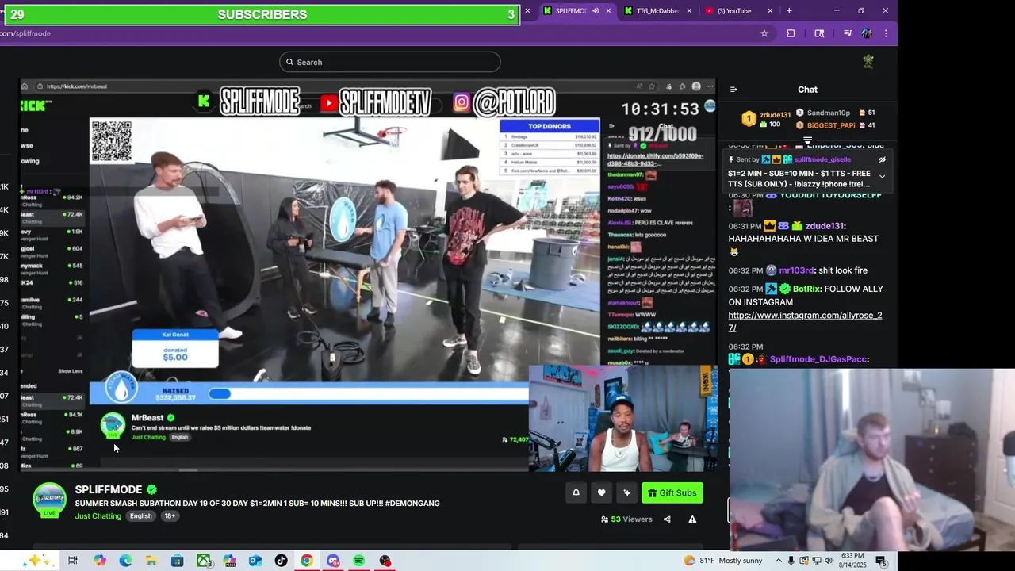Image resolution: width=1015 pixels, height=571 pixels.
Task: Open the Just Chatting category link
Action: tap(98, 516)
